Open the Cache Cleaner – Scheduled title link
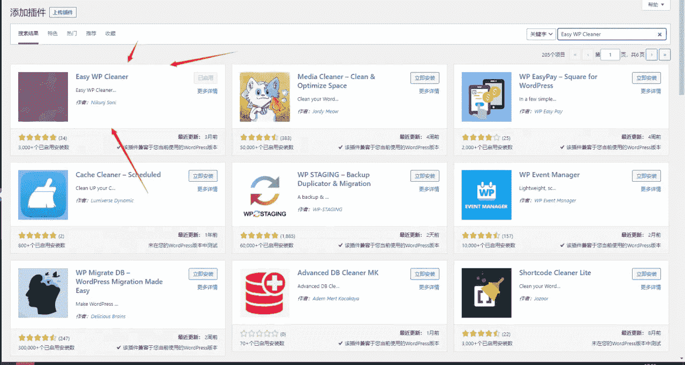Image resolution: width=685 pixels, height=365 pixels. click(118, 175)
